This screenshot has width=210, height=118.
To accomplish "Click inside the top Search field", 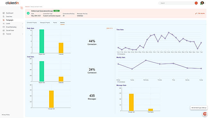I will click(x=176, y=3).
